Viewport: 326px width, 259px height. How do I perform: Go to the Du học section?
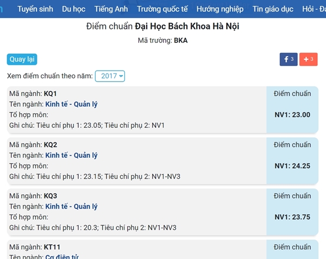[x=73, y=9]
